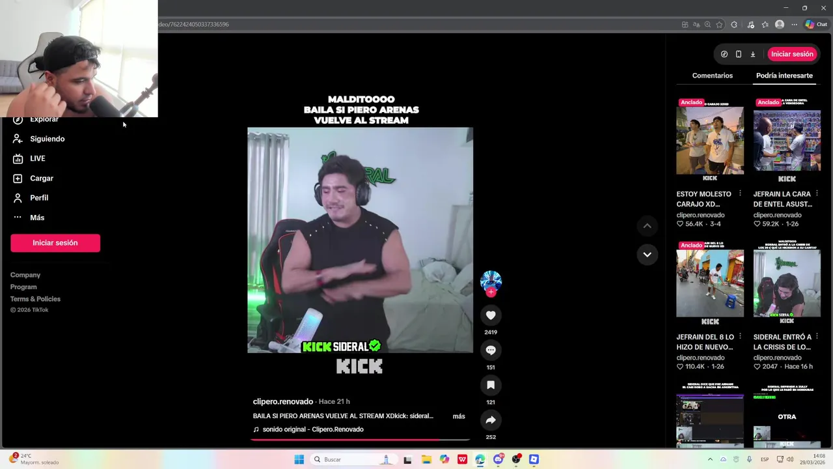Open Discord from the taskbar
This screenshot has height=469, width=833.
(x=498, y=459)
